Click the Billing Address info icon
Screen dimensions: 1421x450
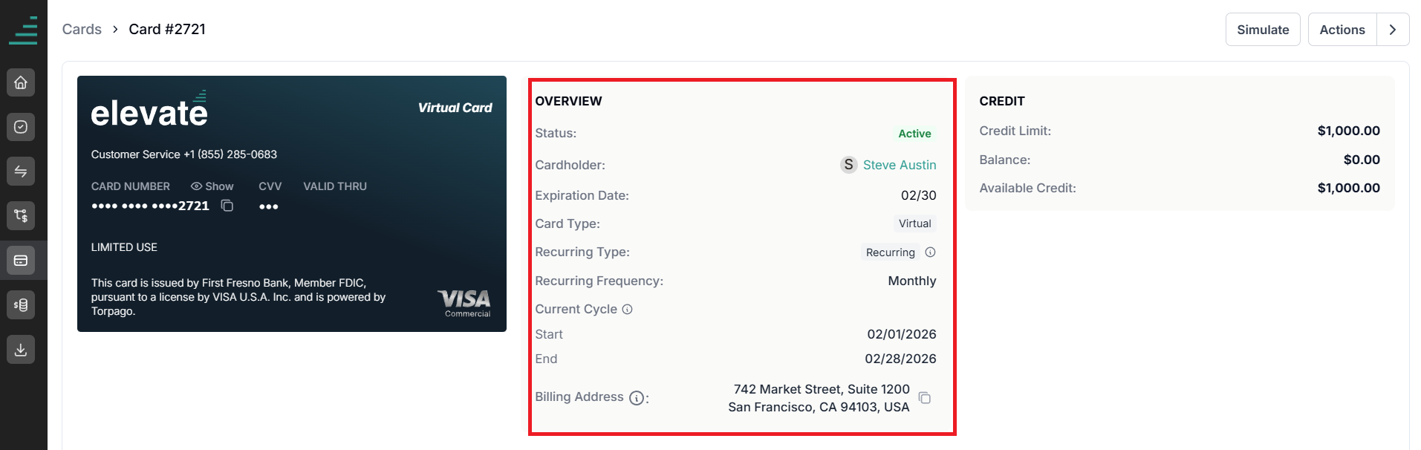(637, 398)
